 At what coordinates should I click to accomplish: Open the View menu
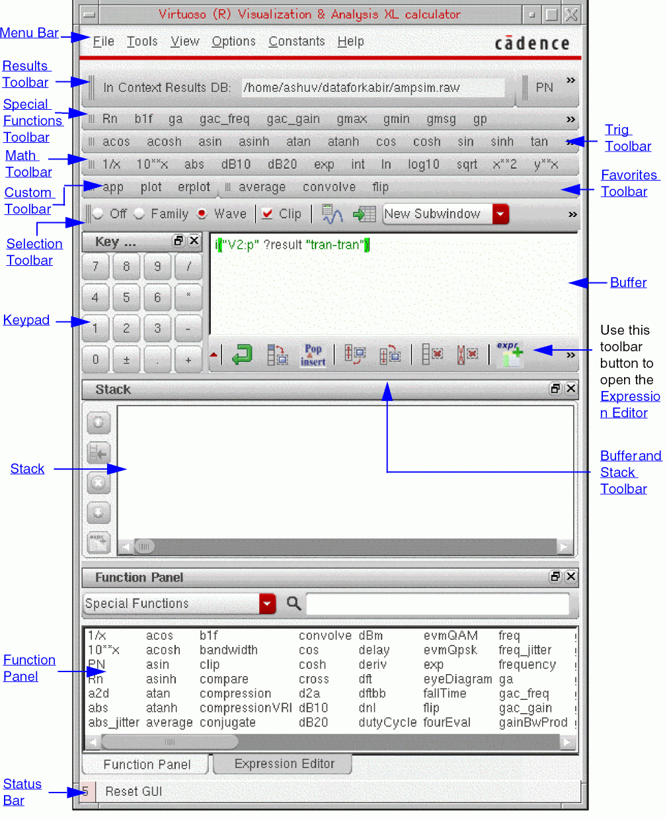pos(185,41)
